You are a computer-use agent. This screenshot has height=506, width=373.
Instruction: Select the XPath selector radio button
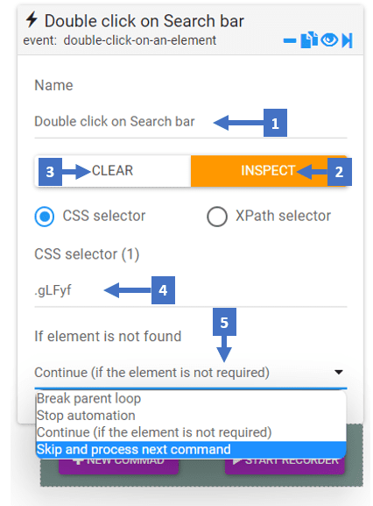coord(217,217)
